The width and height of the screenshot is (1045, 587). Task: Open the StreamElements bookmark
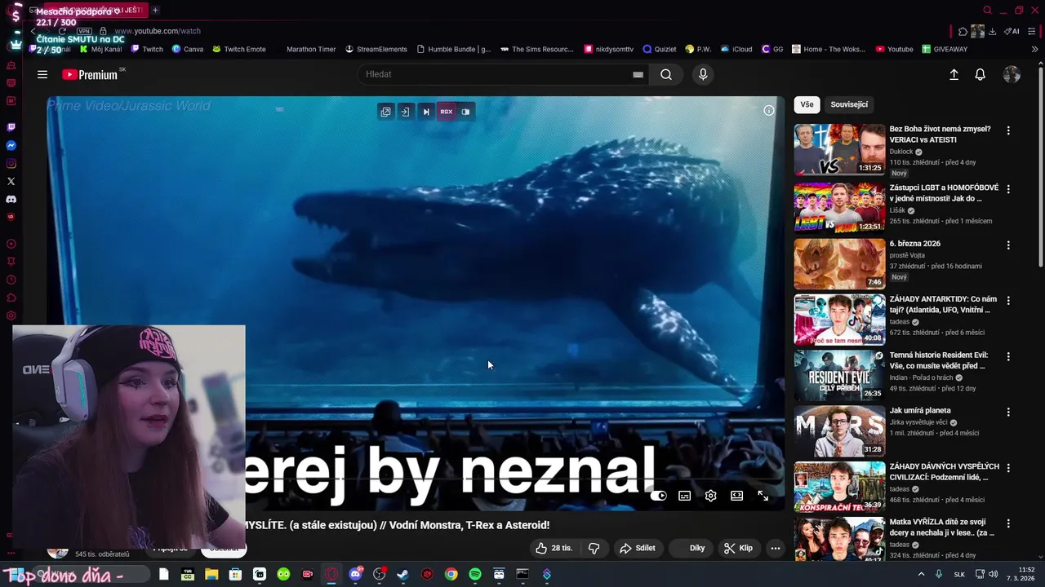coord(375,49)
